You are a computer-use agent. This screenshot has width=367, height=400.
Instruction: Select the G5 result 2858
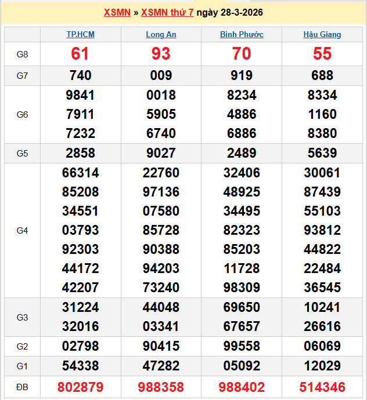pos(80,153)
